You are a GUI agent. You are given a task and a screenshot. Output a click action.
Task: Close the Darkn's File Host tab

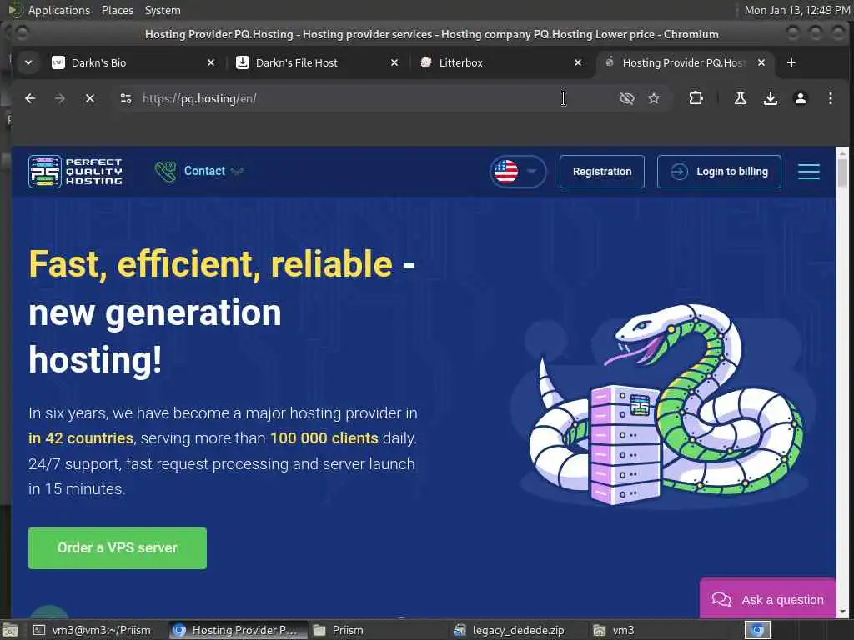coord(394,62)
